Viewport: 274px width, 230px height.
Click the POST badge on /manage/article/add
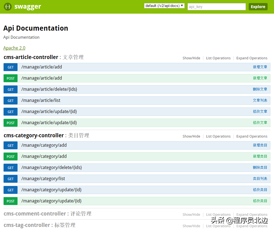coord(10,78)
